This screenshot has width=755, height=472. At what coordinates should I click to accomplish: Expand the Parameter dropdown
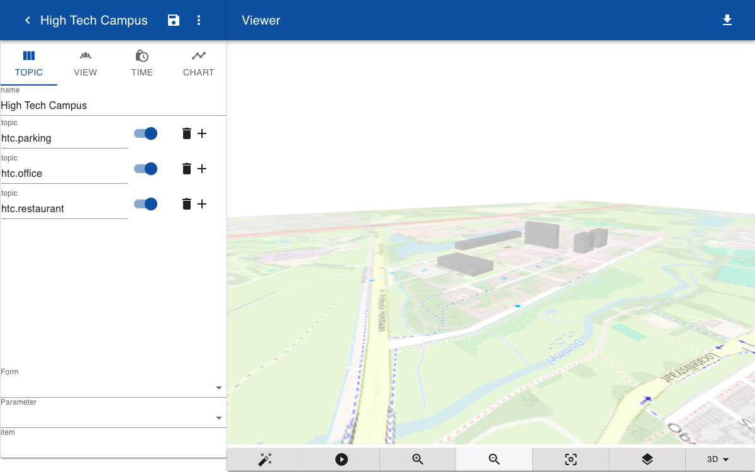[113, 417]
